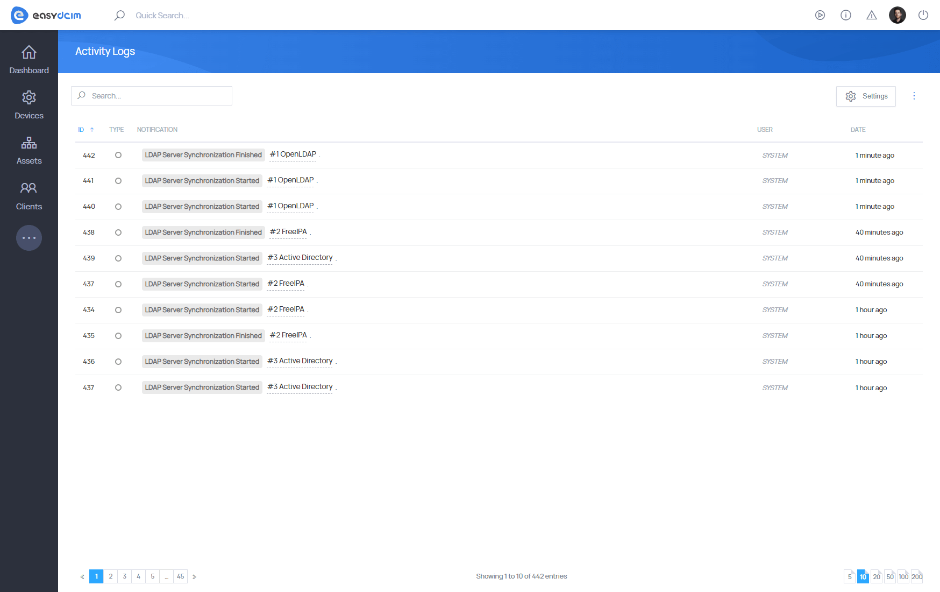Open the information icon in header
Viewport: 940px width, 592px height.
coord(846,15)
